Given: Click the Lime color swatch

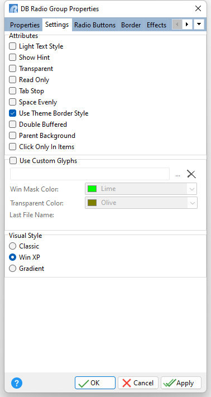Looking at the screenshot, I should click(x=92, y=189).
